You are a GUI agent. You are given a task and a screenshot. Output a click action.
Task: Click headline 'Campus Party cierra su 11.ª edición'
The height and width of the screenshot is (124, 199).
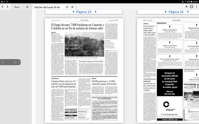tap(64, 84)
